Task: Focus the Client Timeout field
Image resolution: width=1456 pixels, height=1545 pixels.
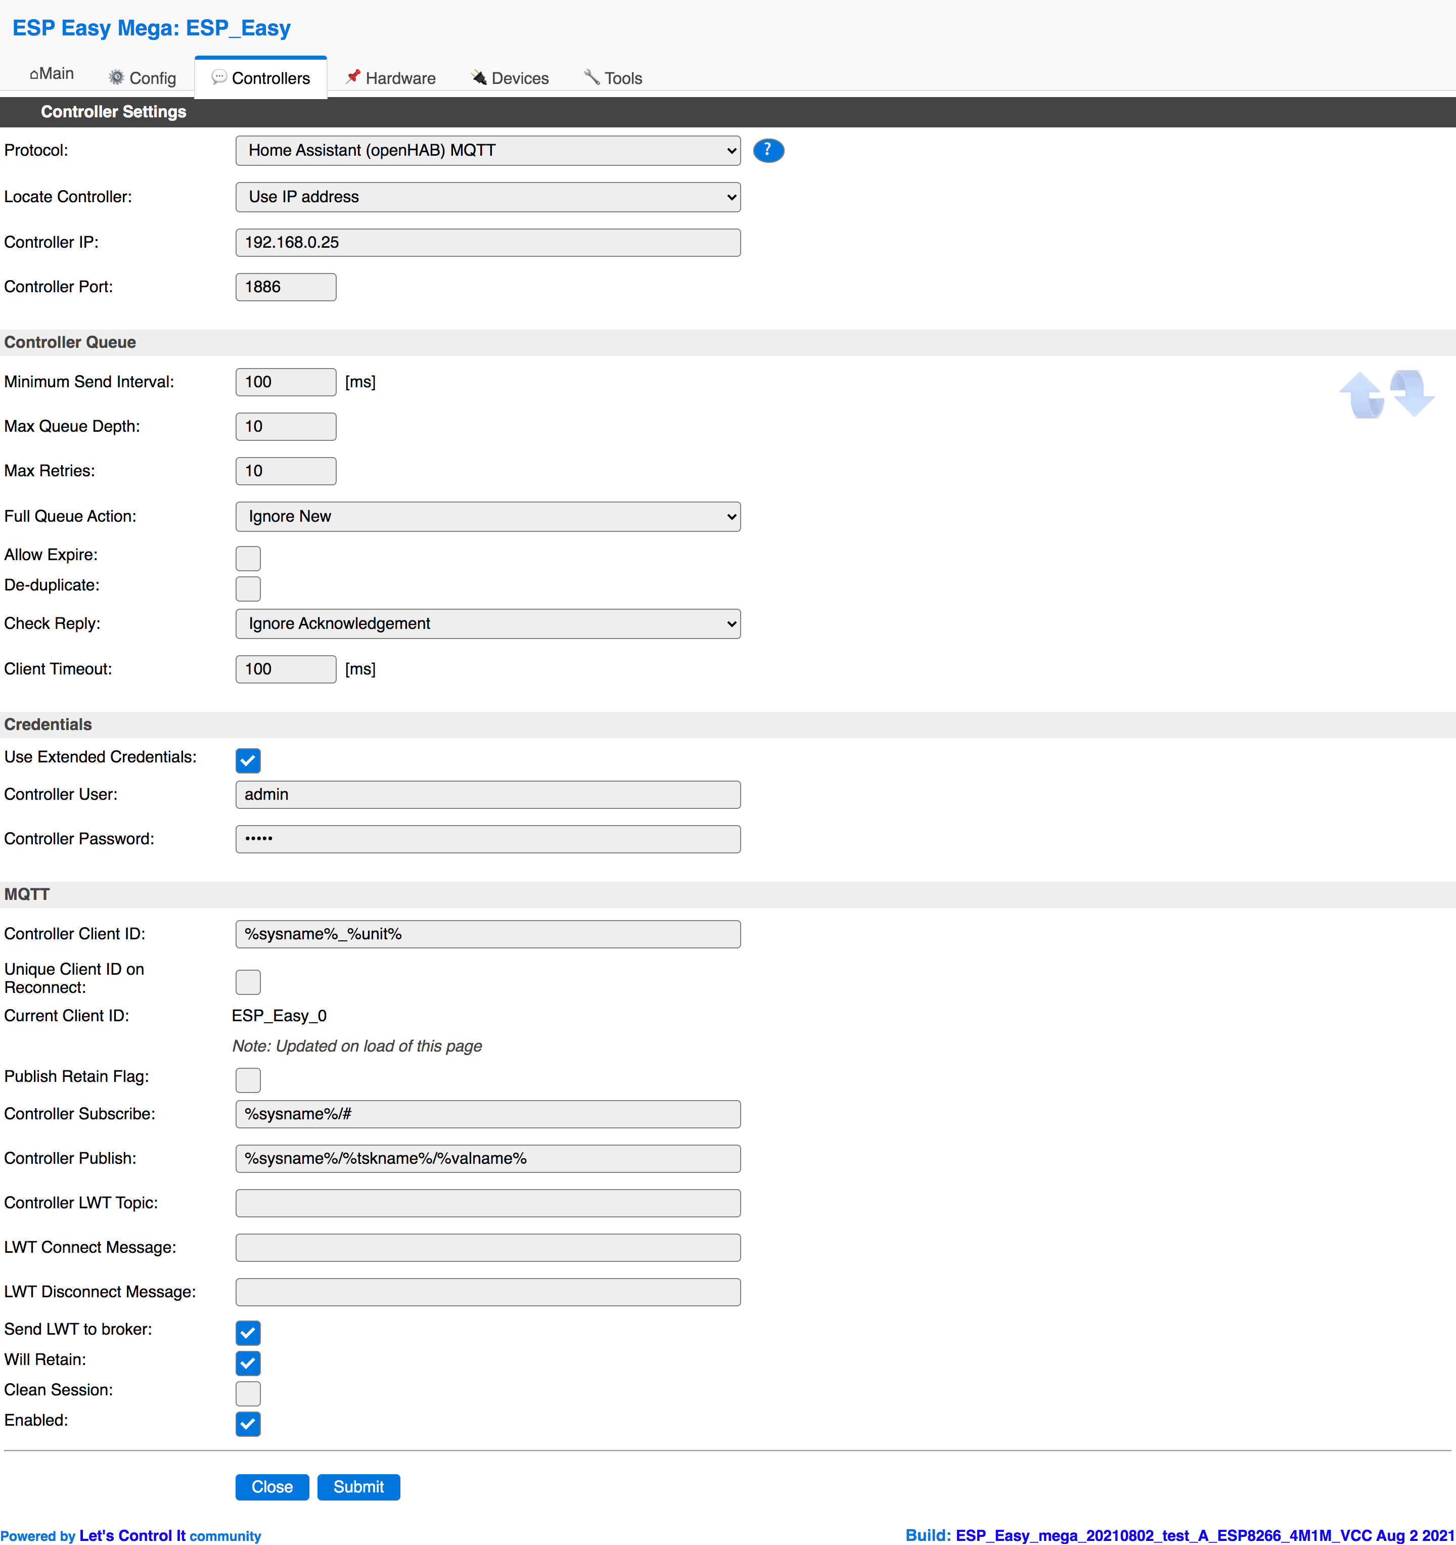Action: pos(286,669)
